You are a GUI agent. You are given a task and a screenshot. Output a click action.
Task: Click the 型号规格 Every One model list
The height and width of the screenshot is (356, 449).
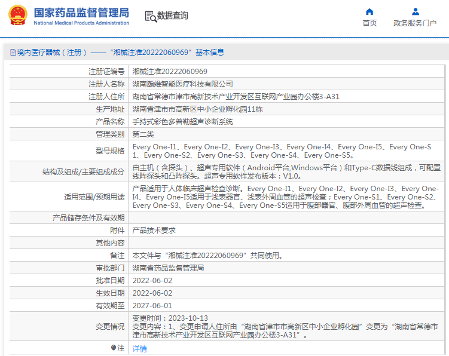tap(282, 151)
